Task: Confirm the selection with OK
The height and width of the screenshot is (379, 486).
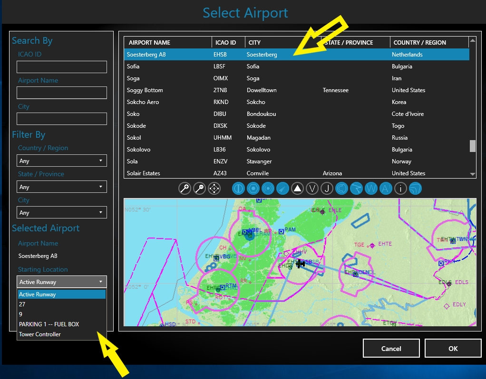Action: 453,348
